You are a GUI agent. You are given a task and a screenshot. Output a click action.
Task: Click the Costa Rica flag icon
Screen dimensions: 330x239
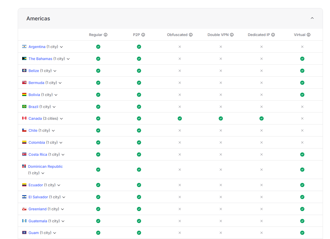24,154
